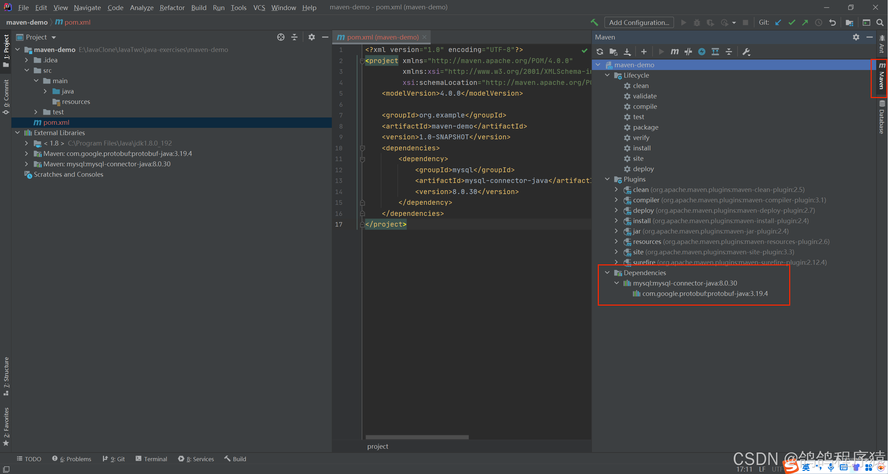Click Git Update Project blue arrow
Image resolution: width=888 pixels, height=474 pixels.
(x=778, y=23)
